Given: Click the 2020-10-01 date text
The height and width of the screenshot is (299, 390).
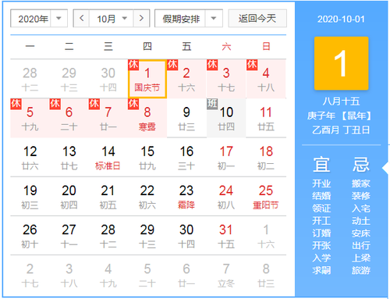Looking at the screenshot, I should pyautogui.click(x=341, y=19).
